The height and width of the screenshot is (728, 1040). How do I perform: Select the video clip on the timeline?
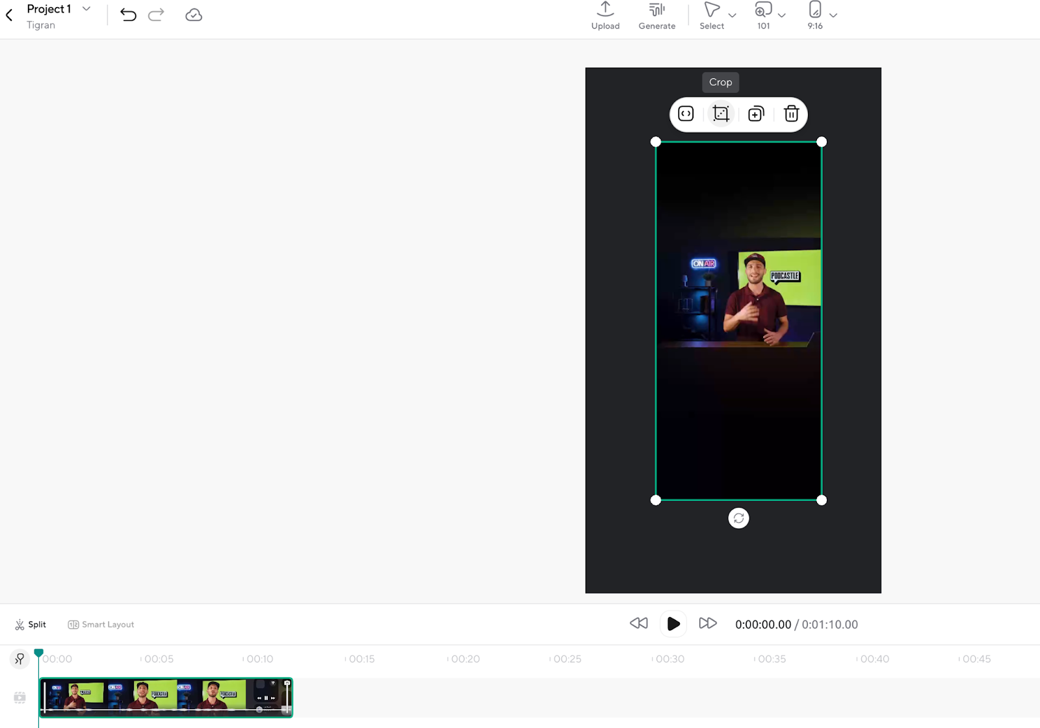click(x=166, y=697)
